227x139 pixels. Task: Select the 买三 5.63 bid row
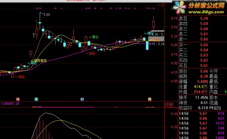pos(203,55)
